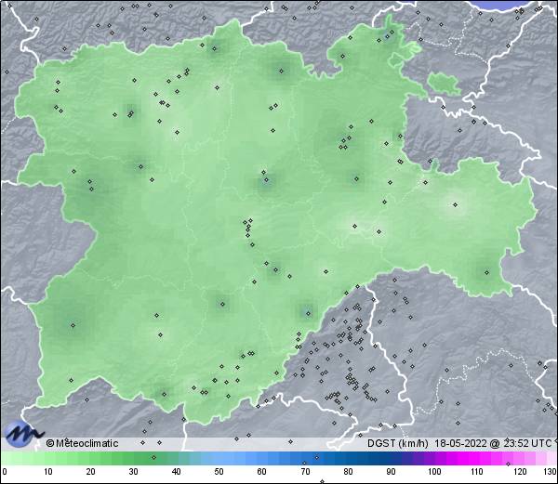Pick the pink swatch above the 120 label
Screen dimensions: 558x484
[x=520, y=458]
